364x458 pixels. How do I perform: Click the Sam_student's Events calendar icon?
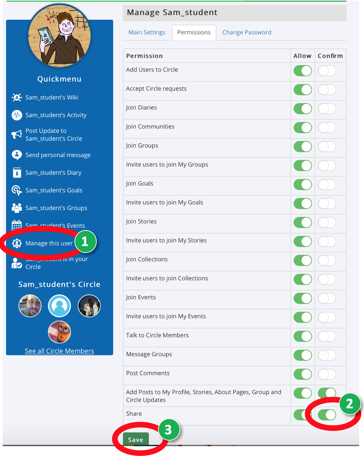tap(17, 225)
